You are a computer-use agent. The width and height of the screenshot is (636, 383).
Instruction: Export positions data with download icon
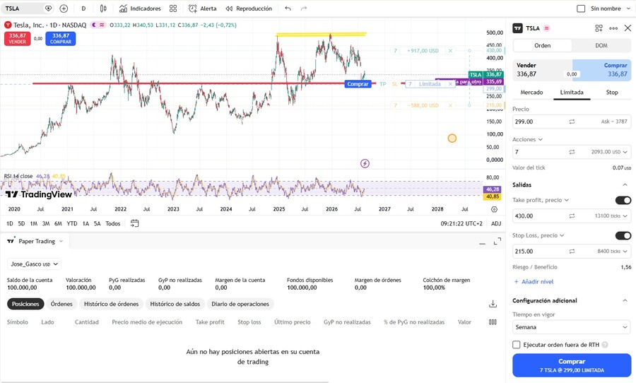(493, 304)
